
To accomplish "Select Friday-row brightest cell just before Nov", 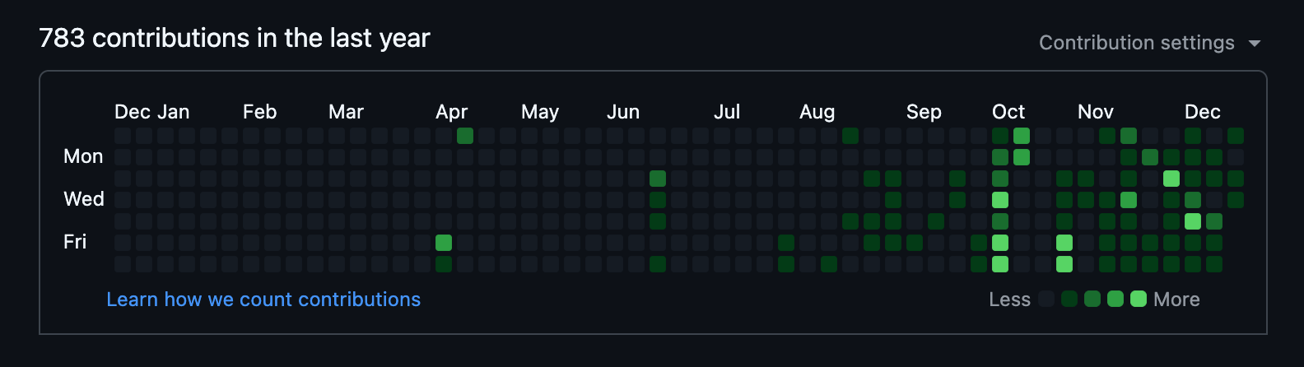I will [x=1064, y=243].
